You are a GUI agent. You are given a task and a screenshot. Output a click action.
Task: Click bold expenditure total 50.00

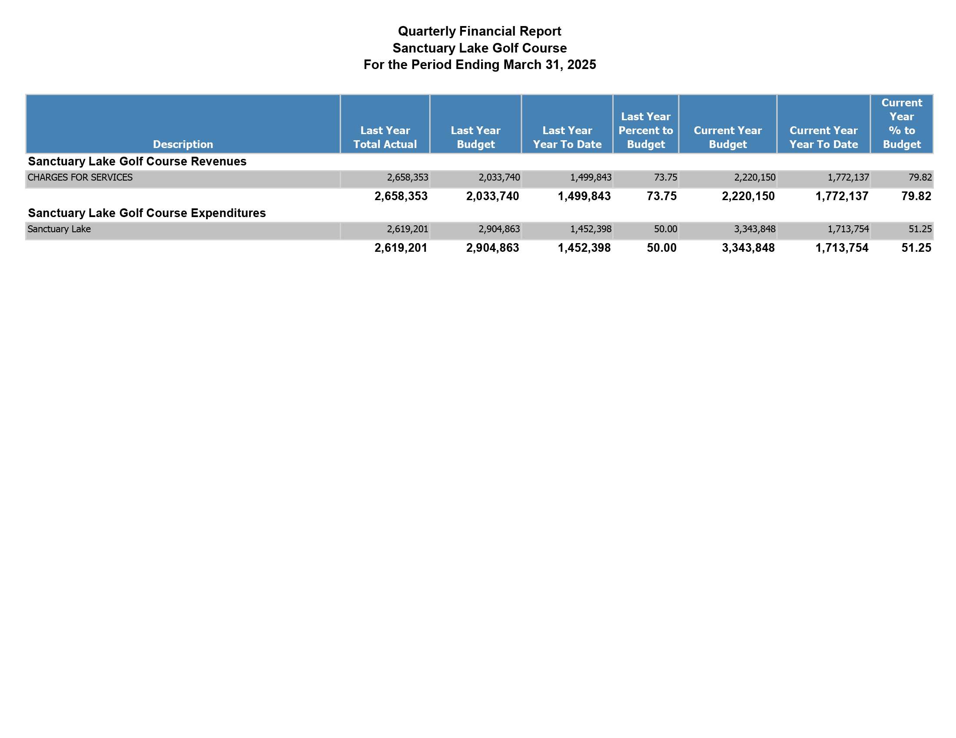[x=662, y=248]
